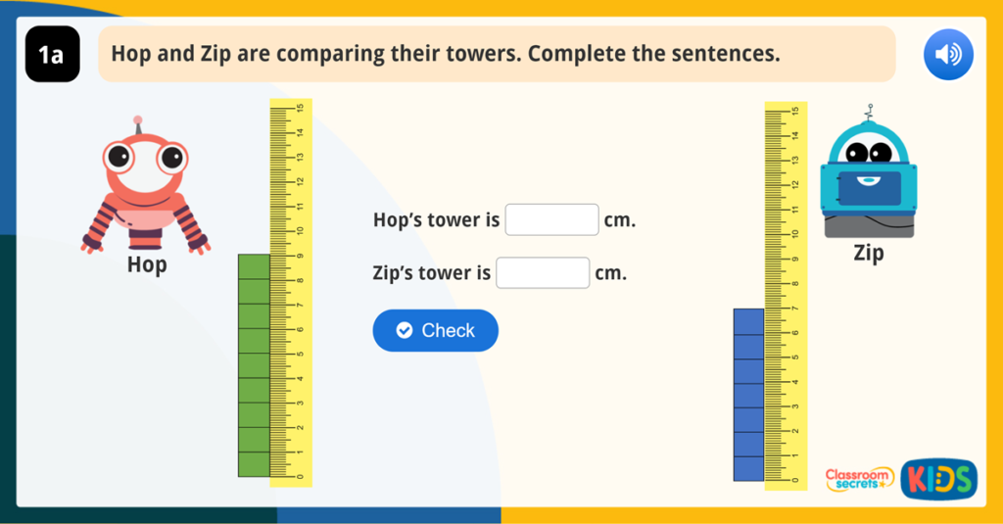Click the top green block of Hop's tower

254,266
